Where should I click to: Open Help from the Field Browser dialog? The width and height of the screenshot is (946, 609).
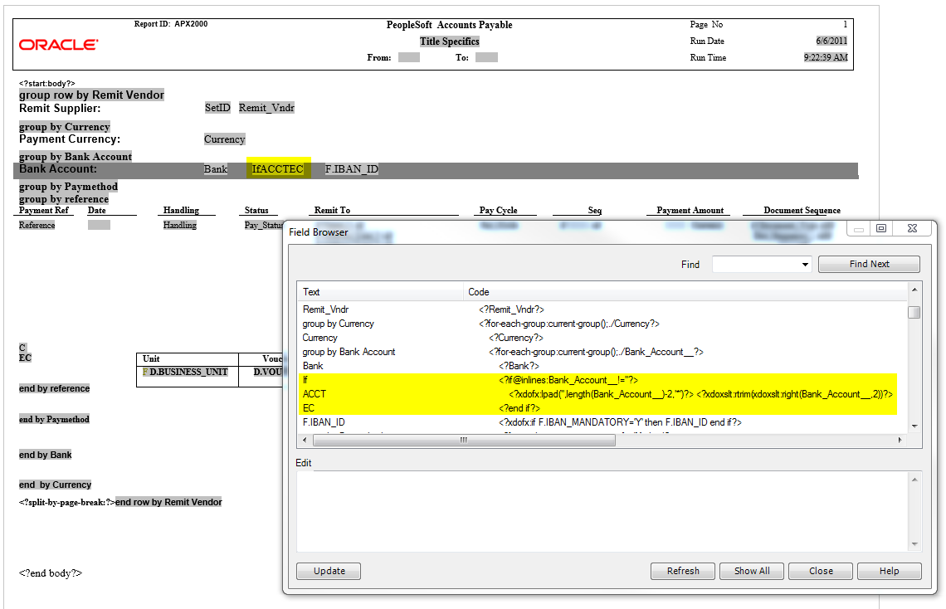point(889,571)
